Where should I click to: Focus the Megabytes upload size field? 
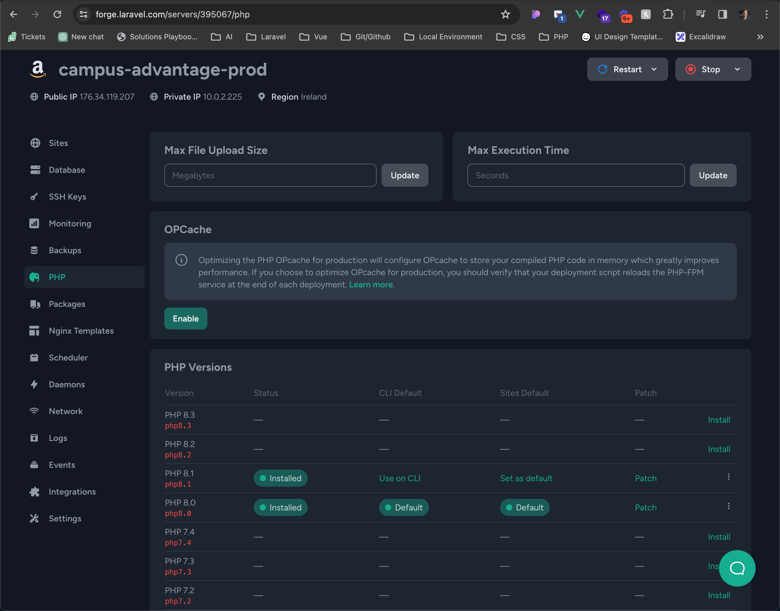point(270,175)
